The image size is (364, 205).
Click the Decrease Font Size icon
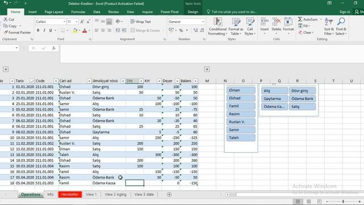(x=88, y=22)
